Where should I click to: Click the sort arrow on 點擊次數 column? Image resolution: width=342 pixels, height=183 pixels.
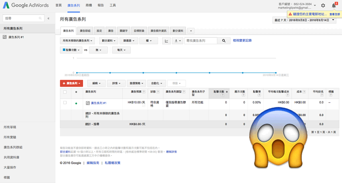(x=227, y=92)
